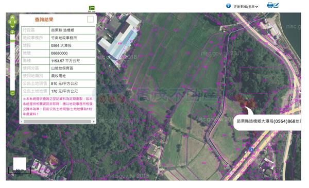The width and height of the screenshot is (309, 188).
Task: Click the square box in 查詢結果 header
Action: (90, 19)
